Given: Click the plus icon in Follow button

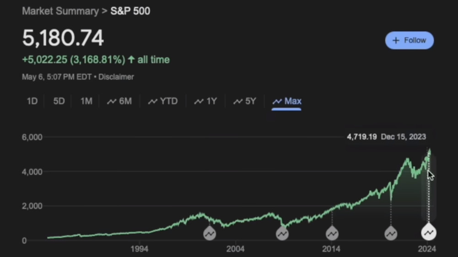Looking at the screenshot, I should pyautogui.click(x=396, y=40).
